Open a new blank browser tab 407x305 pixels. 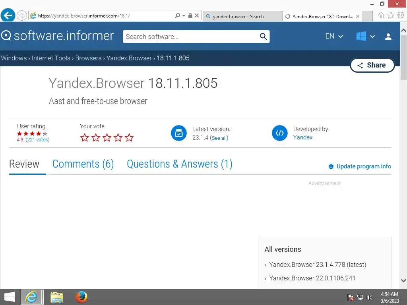coord(367,16)
